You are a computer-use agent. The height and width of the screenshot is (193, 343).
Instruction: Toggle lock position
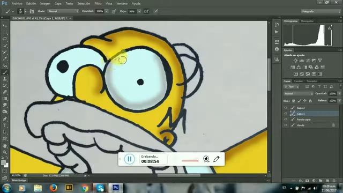(x=305, y=101)
